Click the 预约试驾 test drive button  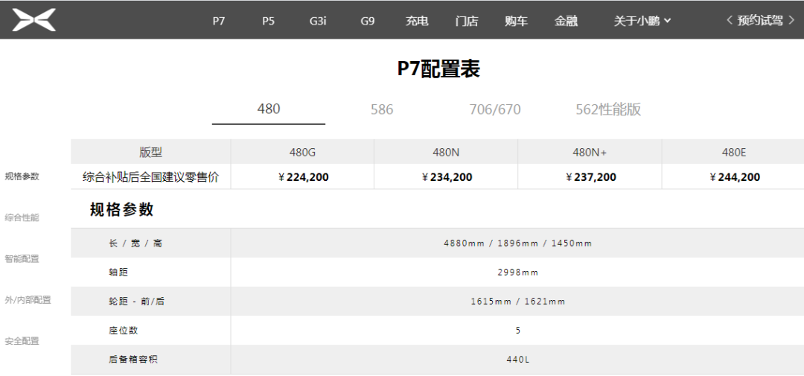(760, 20)
